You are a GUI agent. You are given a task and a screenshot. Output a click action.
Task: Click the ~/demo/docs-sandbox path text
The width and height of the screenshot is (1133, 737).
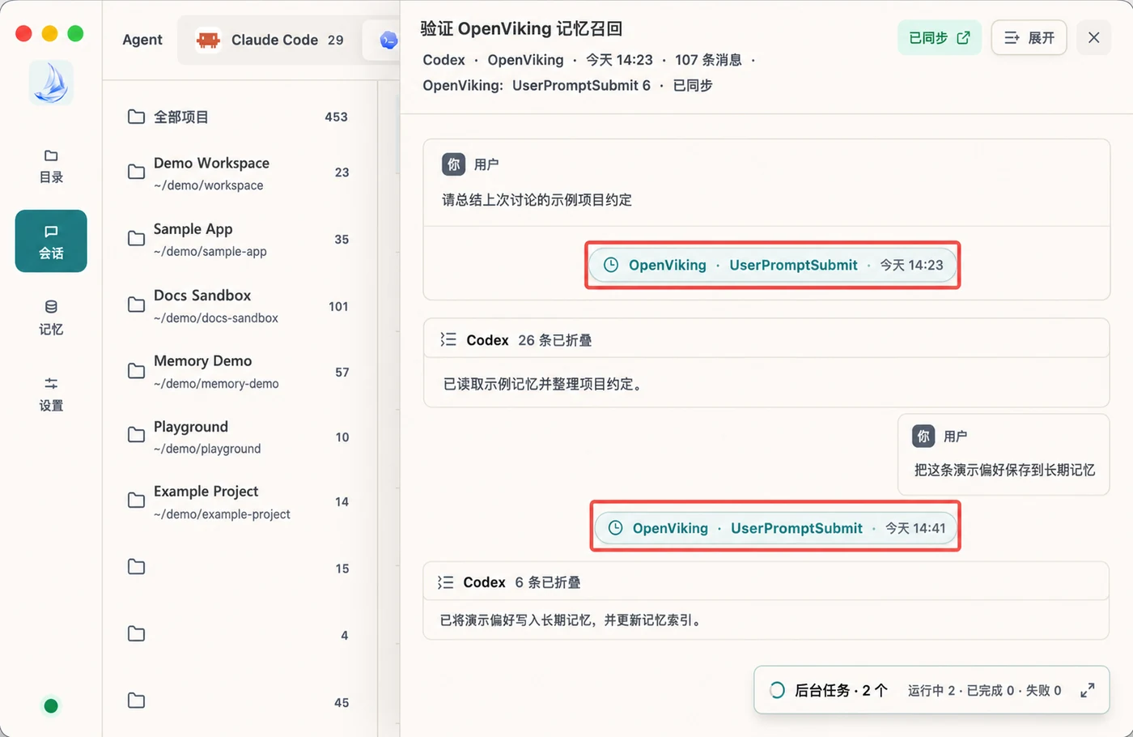(216, 318)
